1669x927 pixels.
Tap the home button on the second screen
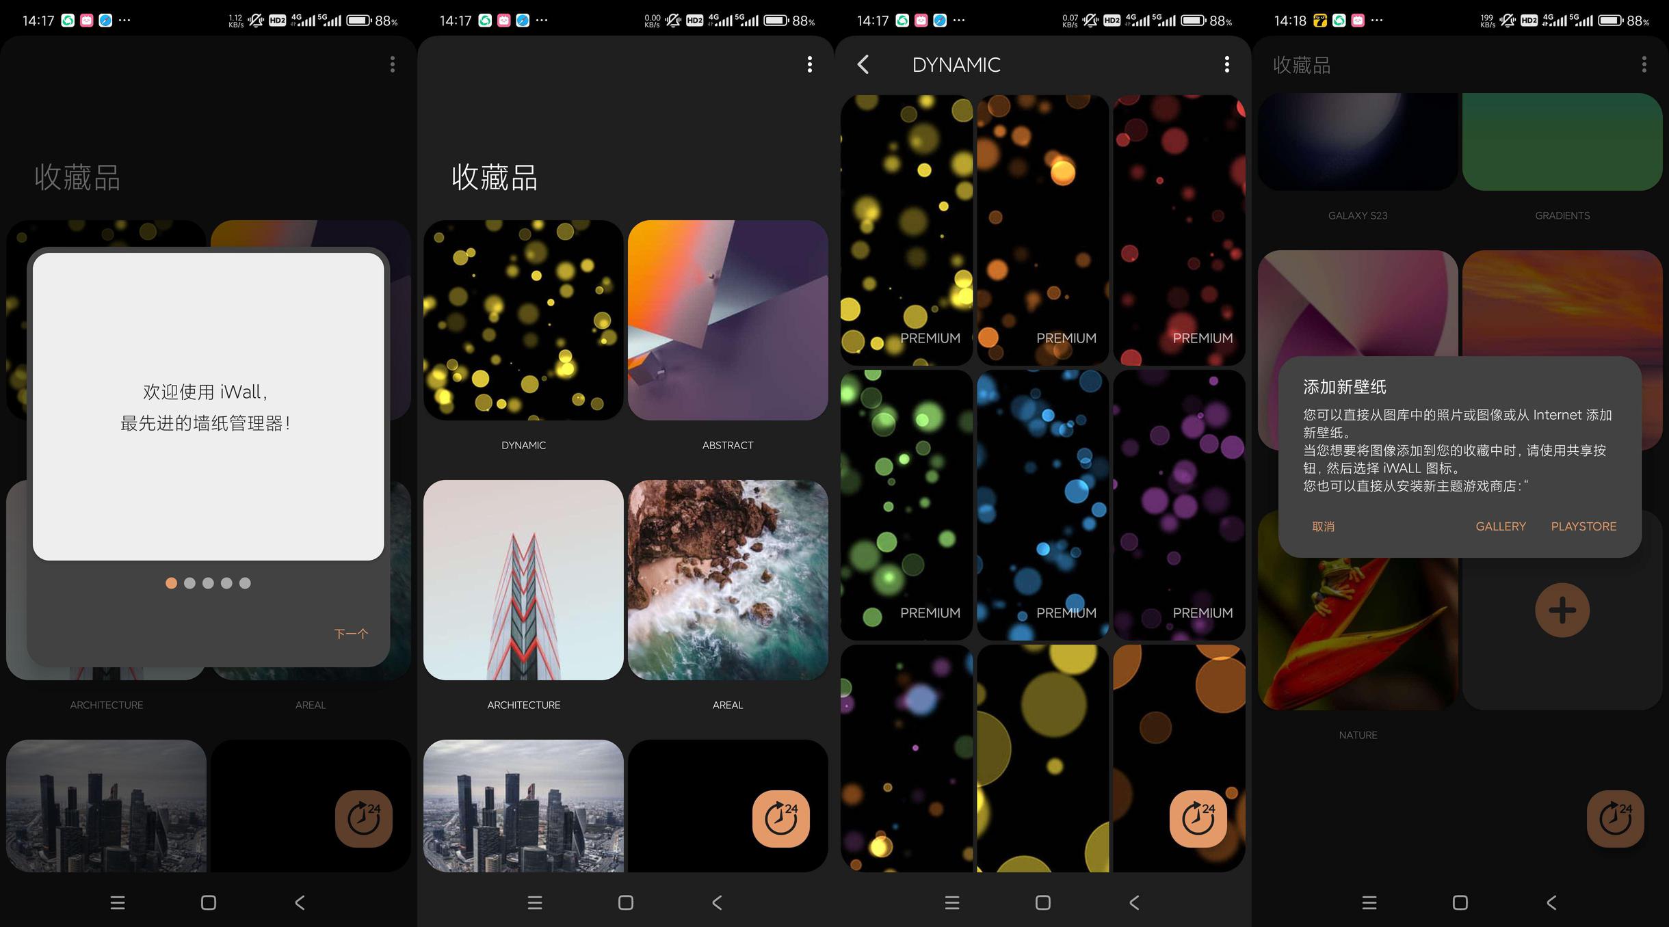click(625, 902)
